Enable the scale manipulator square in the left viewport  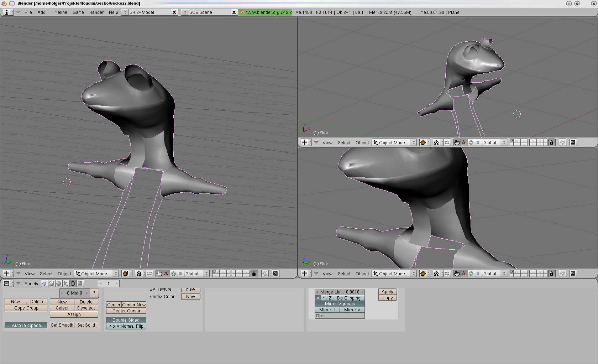click(180, 274)
